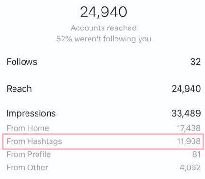Select the From Profile row label
The width and height of the screenshot is (205, 179).
pyautogui.click(x=28, y=154)
